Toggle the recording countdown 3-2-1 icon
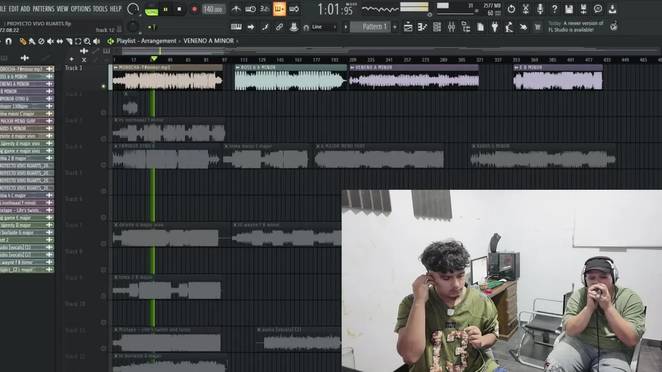 [265, 9]
